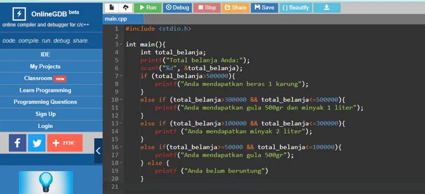Start debugging with Debug button

177,8
